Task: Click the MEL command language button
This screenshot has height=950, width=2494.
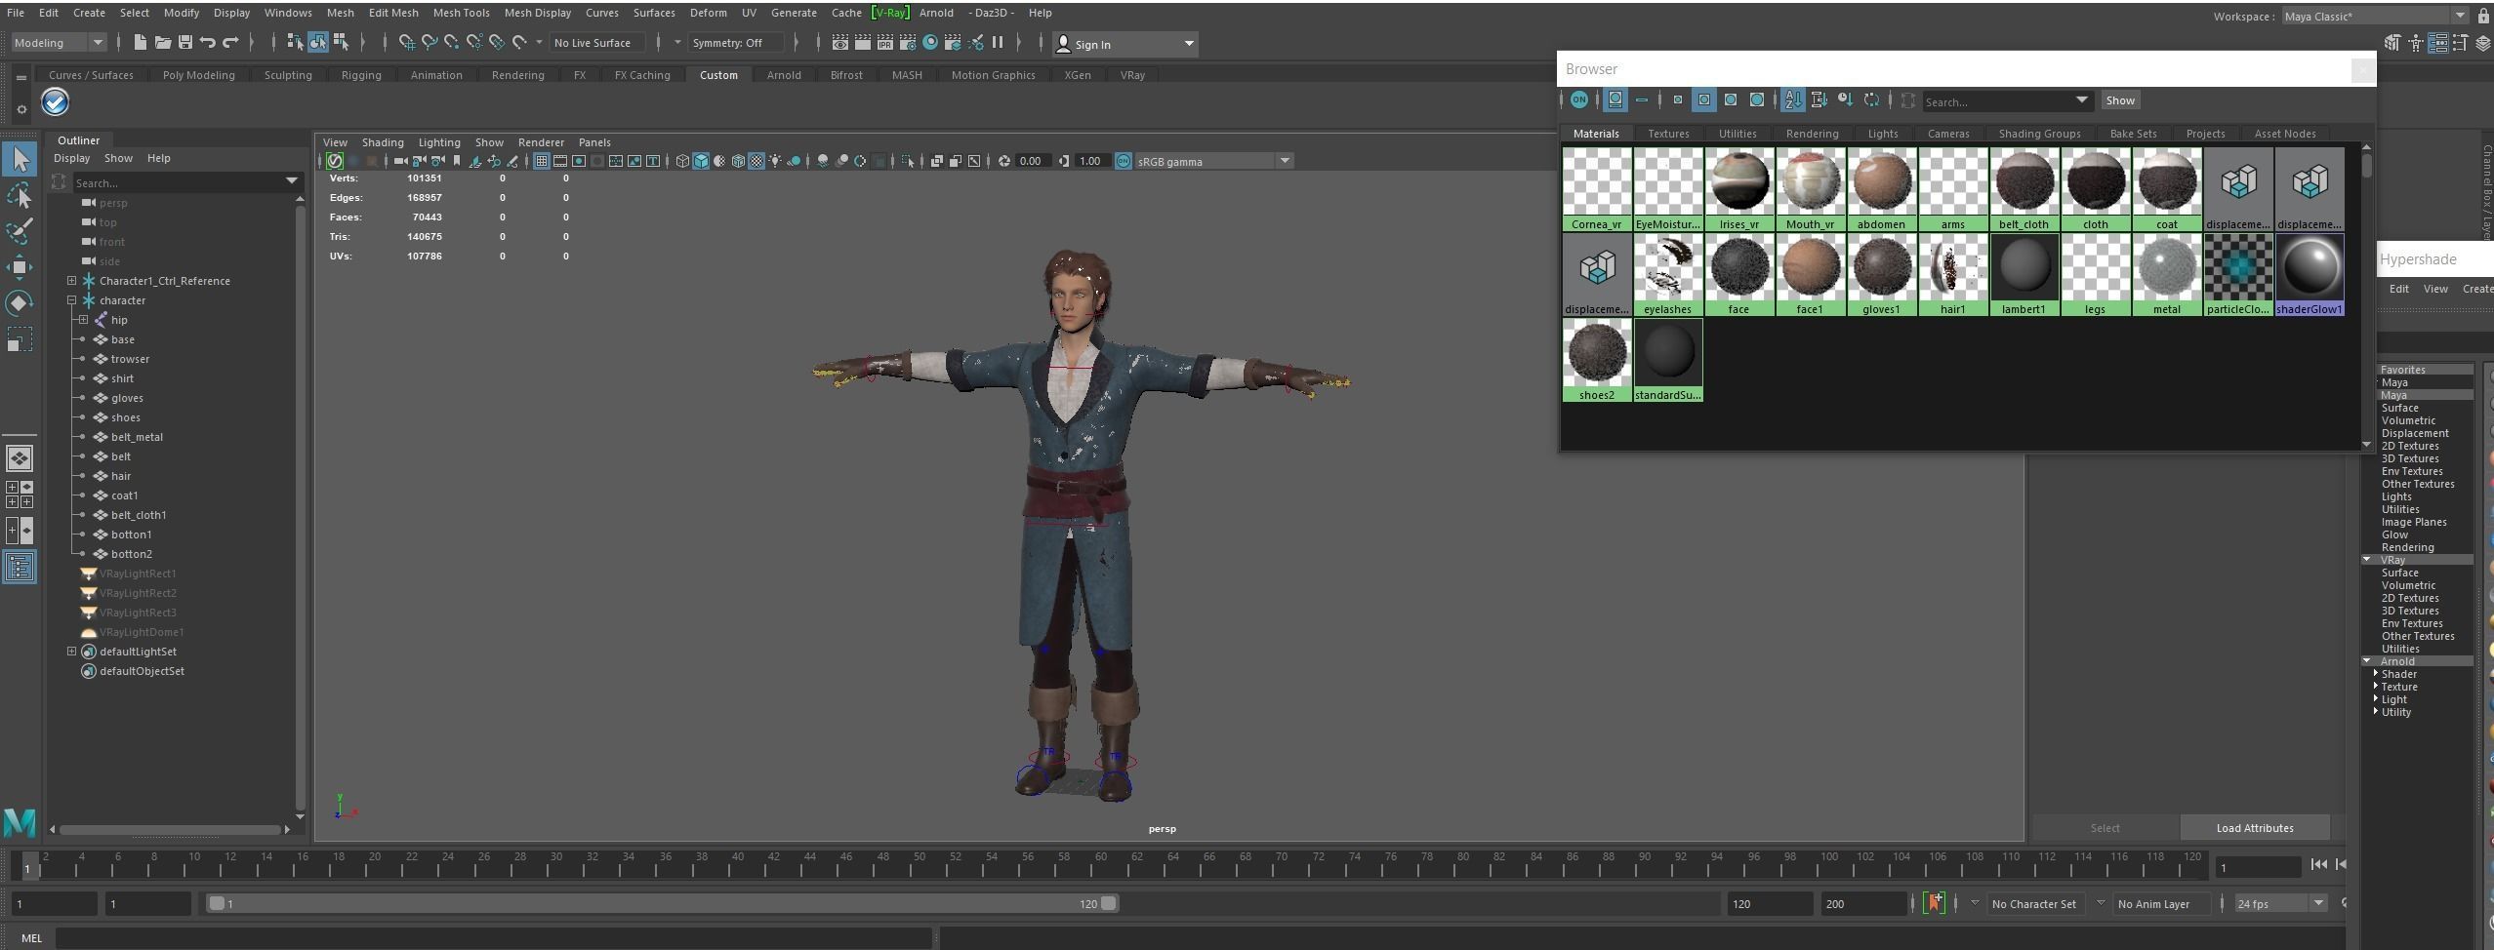Action: point(31,938)
